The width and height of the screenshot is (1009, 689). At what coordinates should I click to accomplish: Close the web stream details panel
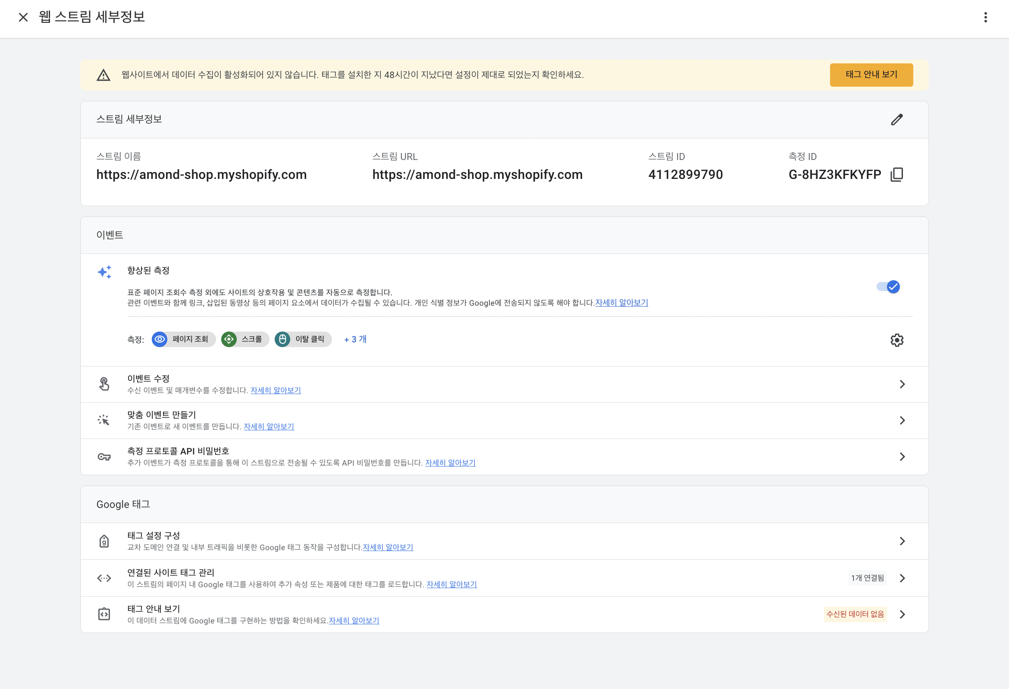(x=23, y=17)
